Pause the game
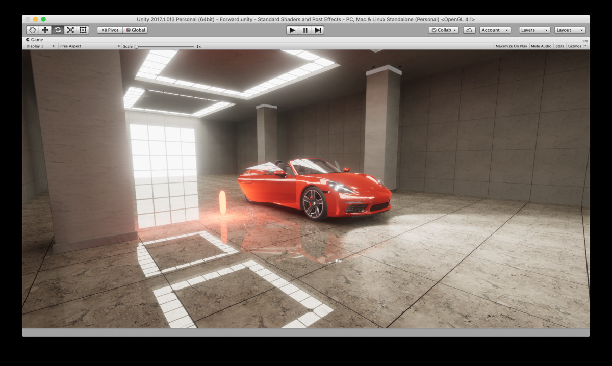Viewport: 612px width, 366px height. 305,30
